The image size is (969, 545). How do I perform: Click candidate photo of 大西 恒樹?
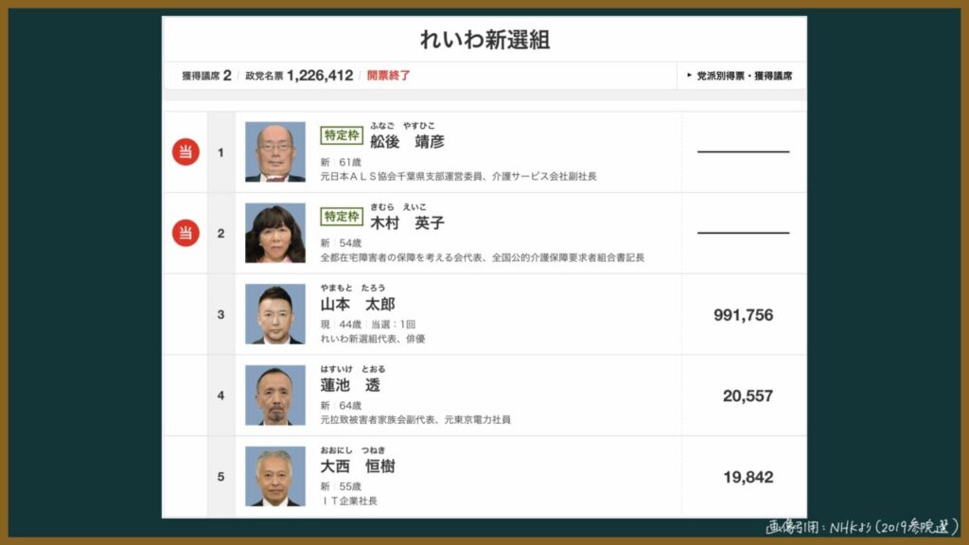(275, 476)
